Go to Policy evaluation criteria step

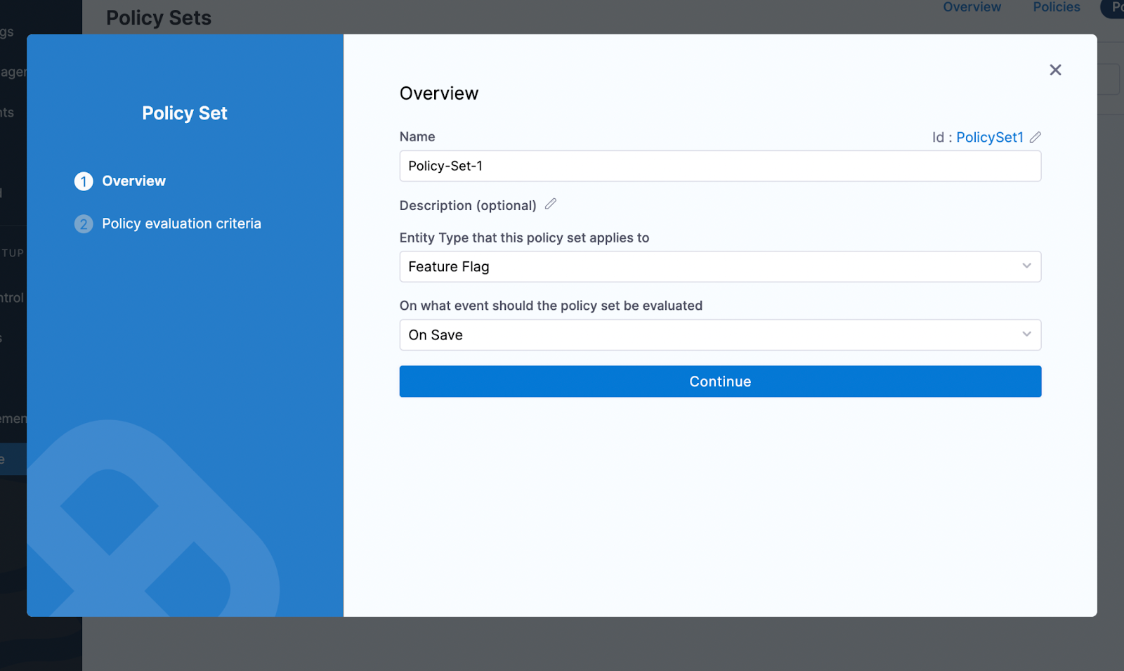pos(181,224)
